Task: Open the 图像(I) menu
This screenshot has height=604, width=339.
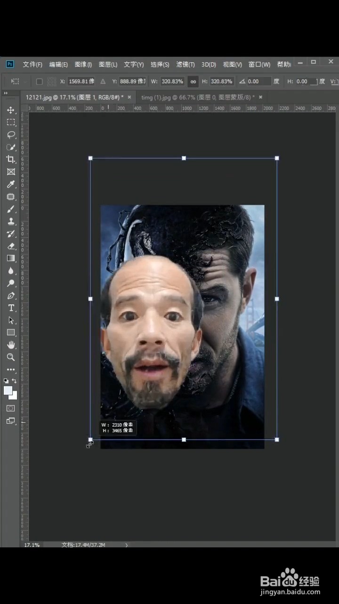Action: point(83,65)
